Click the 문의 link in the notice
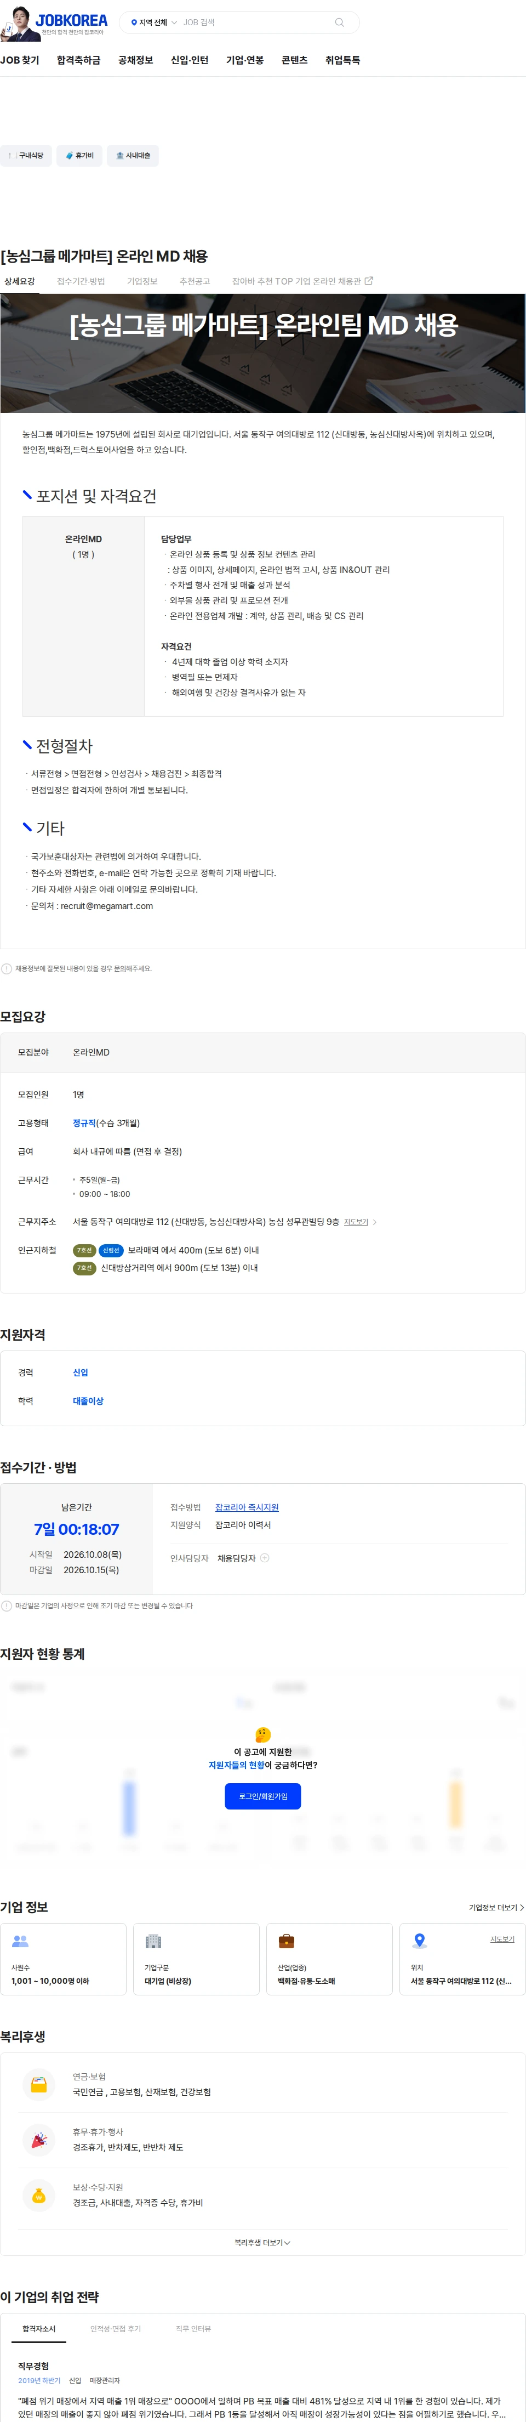Viewport: 526px width, 2422px height. point(119,968)
